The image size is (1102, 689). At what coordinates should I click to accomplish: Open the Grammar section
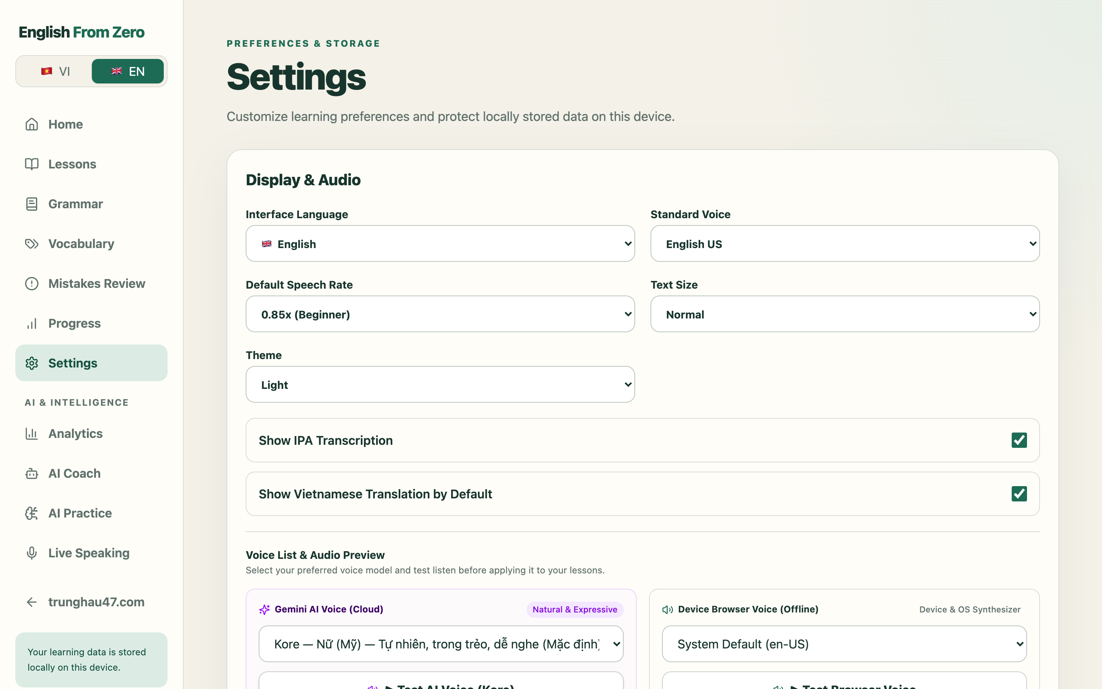pos(91,204)
